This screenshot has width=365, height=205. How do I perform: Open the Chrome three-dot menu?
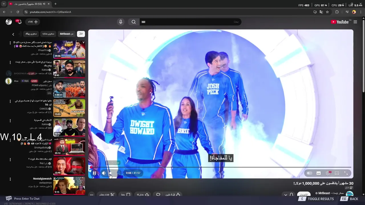(x=360, y=12)
